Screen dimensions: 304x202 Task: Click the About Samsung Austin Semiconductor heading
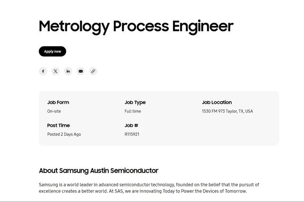click(98, 171)
